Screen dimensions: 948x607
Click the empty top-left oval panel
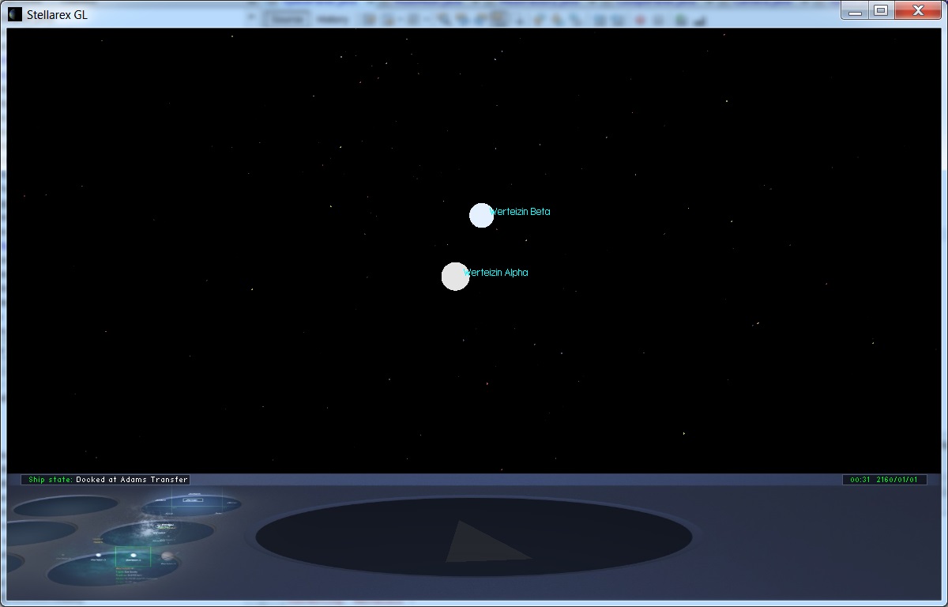pos(65,506)
